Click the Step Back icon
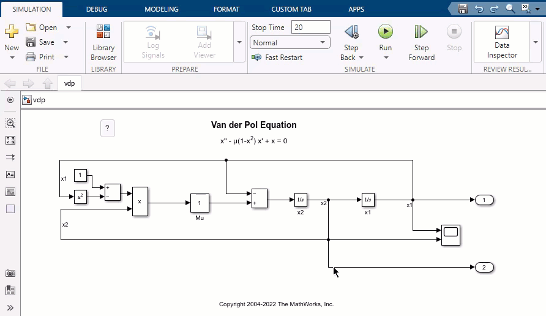The image size is (546, 316). (x=351, y=32)
